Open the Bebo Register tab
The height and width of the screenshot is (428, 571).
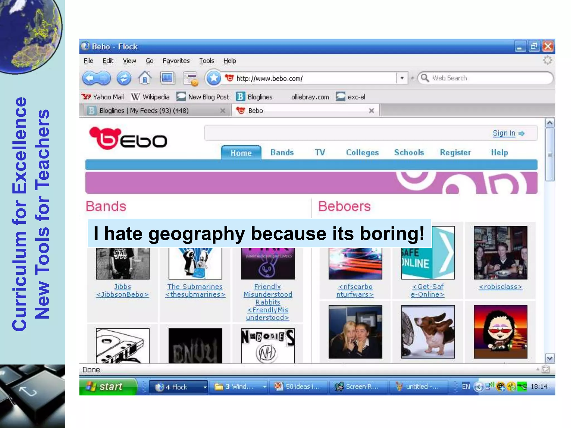pos(455,152)
